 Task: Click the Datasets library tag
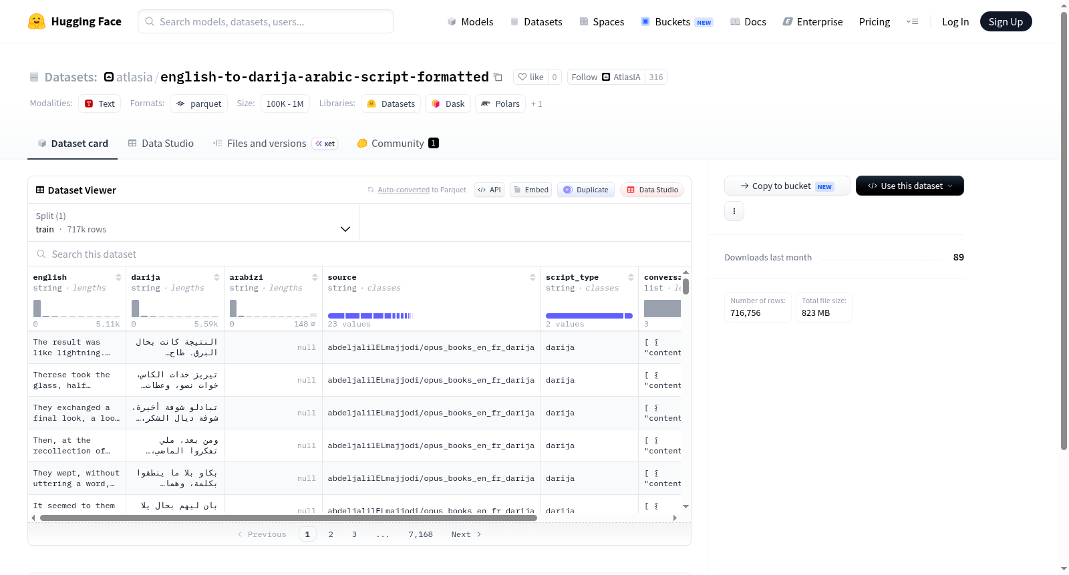(391, 104)
